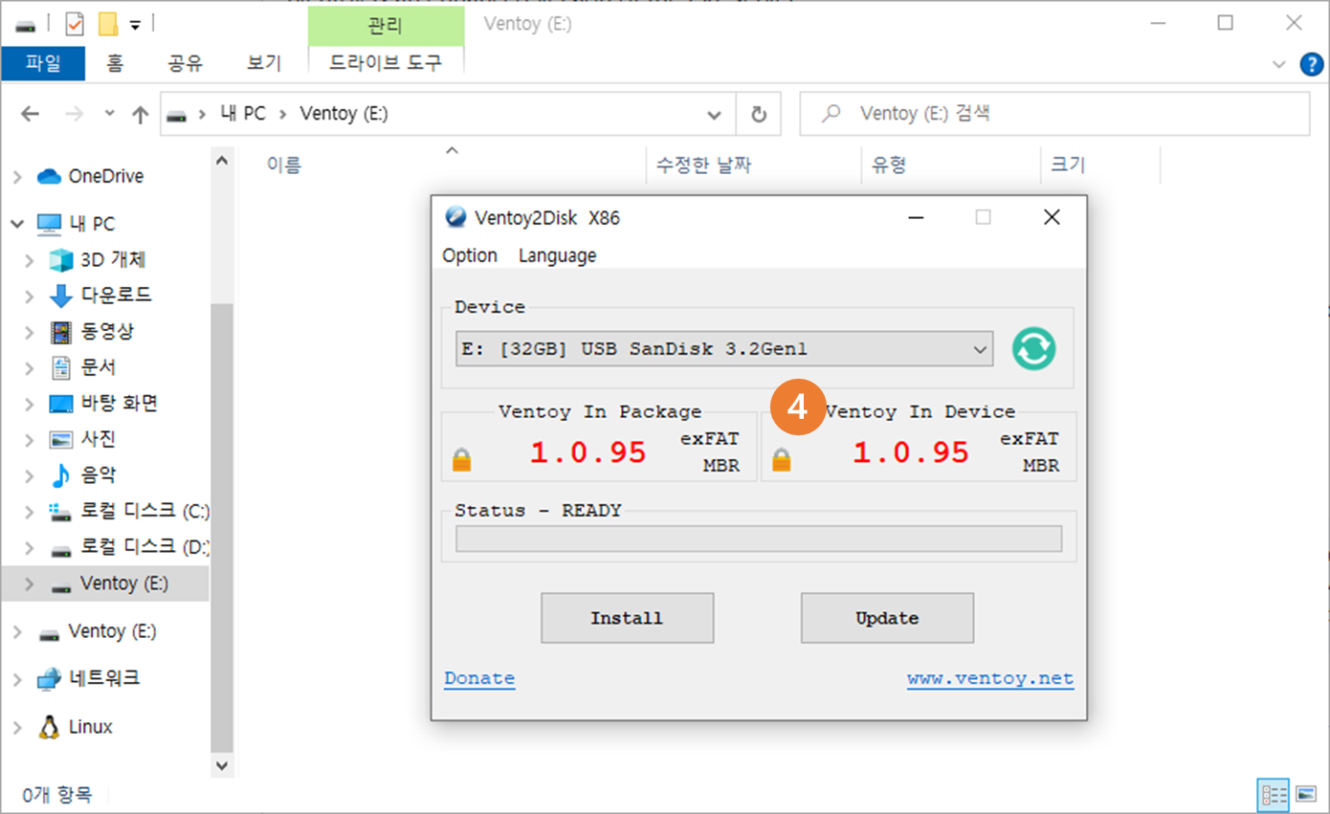Expand the 네트워크 tree node
The image size is (1330, 814).
point(17,679)
